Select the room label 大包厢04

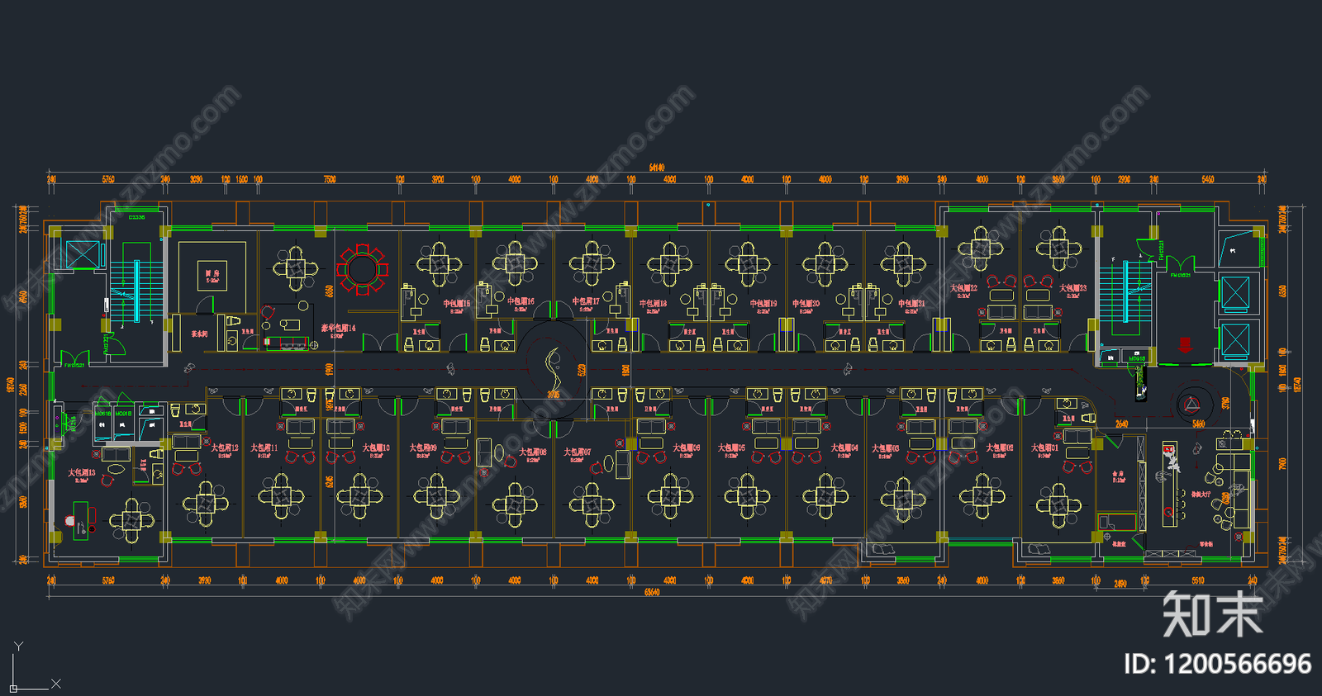click(x=844, y=447)
